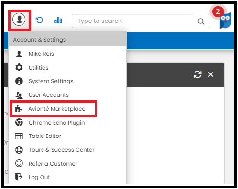This screenshot has width=238, height=189.
Task: Select Refer a Customer menu item
Action: pyautogui.click(x=67, y=164)
